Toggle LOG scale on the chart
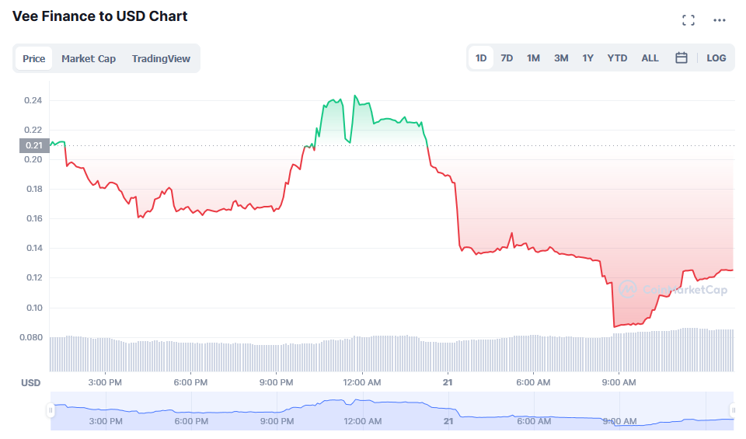This screenshot has width=746, height=439. (x=716, y=57)
